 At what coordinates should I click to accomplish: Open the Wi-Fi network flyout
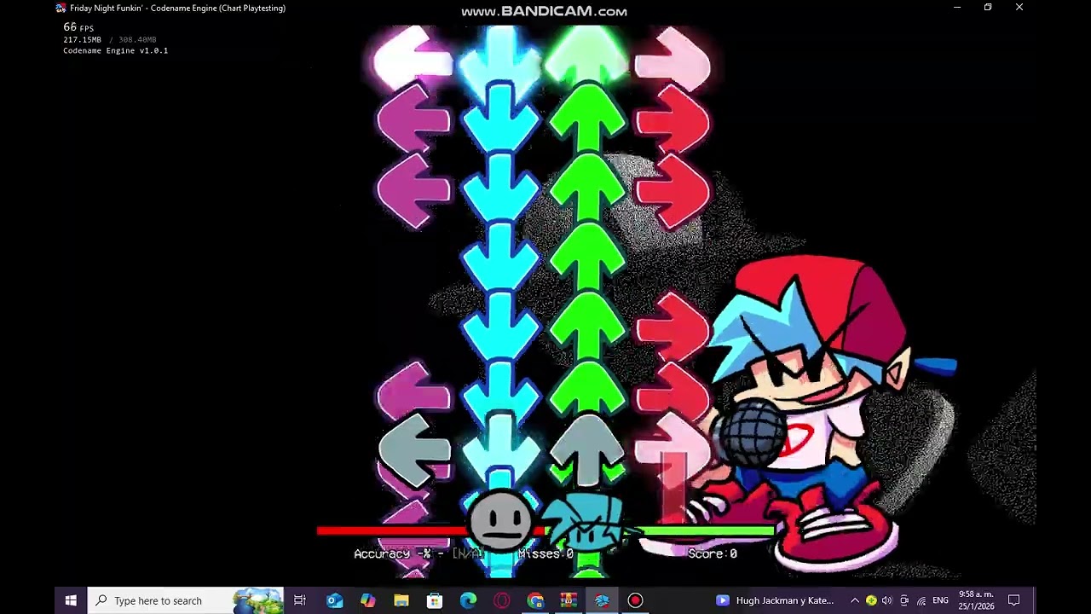click(x=921, y=600)
